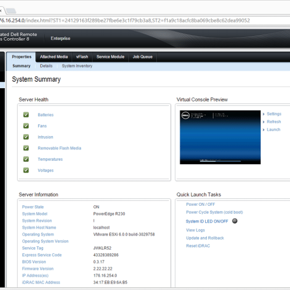Open the Removable Flash Media link

(x=59, y=148)
